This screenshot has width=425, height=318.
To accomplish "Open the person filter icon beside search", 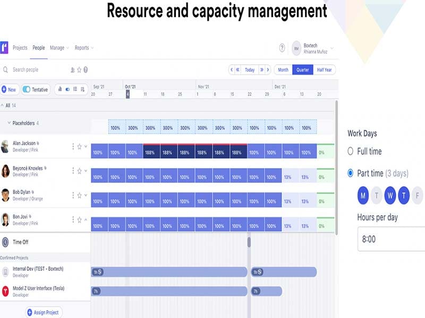I will pyautogui.click(x=73, y=70).
